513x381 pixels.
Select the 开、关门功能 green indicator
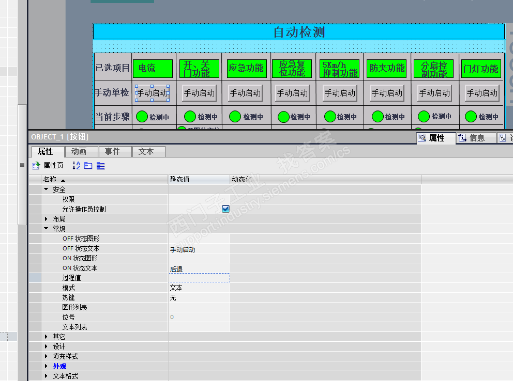point(199,69)
